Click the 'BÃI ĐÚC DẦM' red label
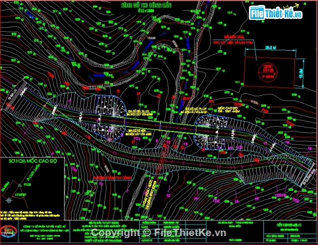The width and height of the screenshot is (318, 245). pyautogui.click(x=234, y=37)
